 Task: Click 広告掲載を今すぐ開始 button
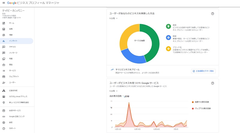(203, 71)
